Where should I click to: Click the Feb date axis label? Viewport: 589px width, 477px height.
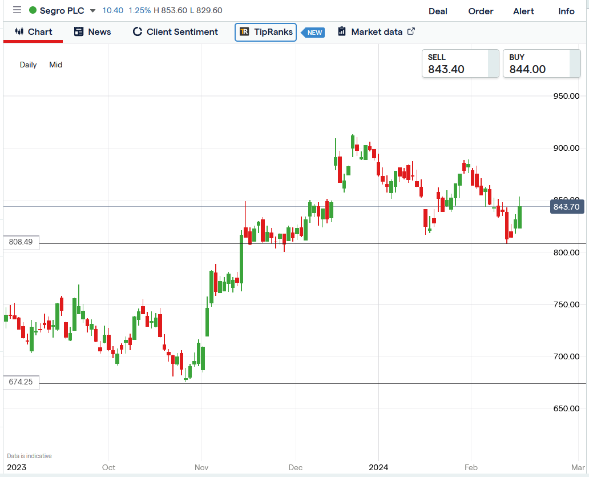click(x=471, y=467)
